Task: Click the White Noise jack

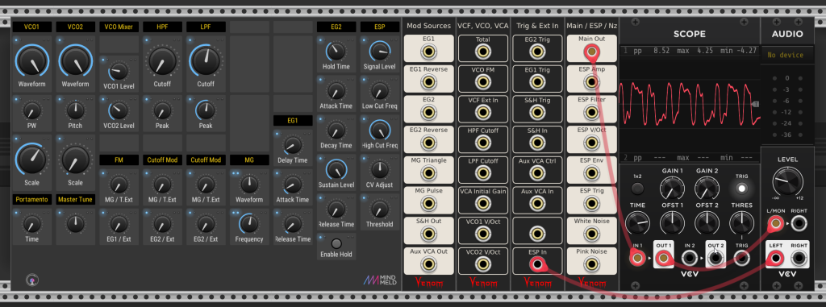Action: click(x=591, y=234)
